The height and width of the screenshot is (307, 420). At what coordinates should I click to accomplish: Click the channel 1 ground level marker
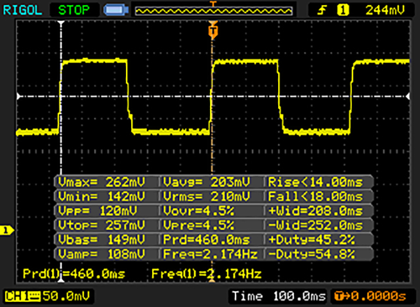pyautogui.click(x=7, y=230)
